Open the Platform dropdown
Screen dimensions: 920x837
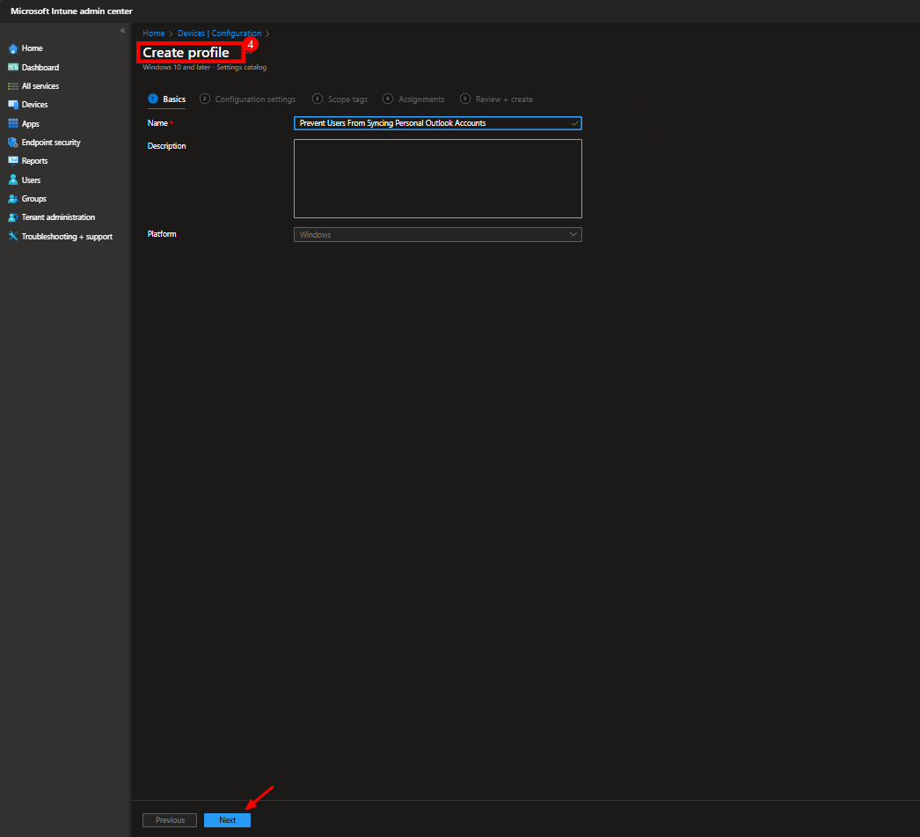(438, 235)
